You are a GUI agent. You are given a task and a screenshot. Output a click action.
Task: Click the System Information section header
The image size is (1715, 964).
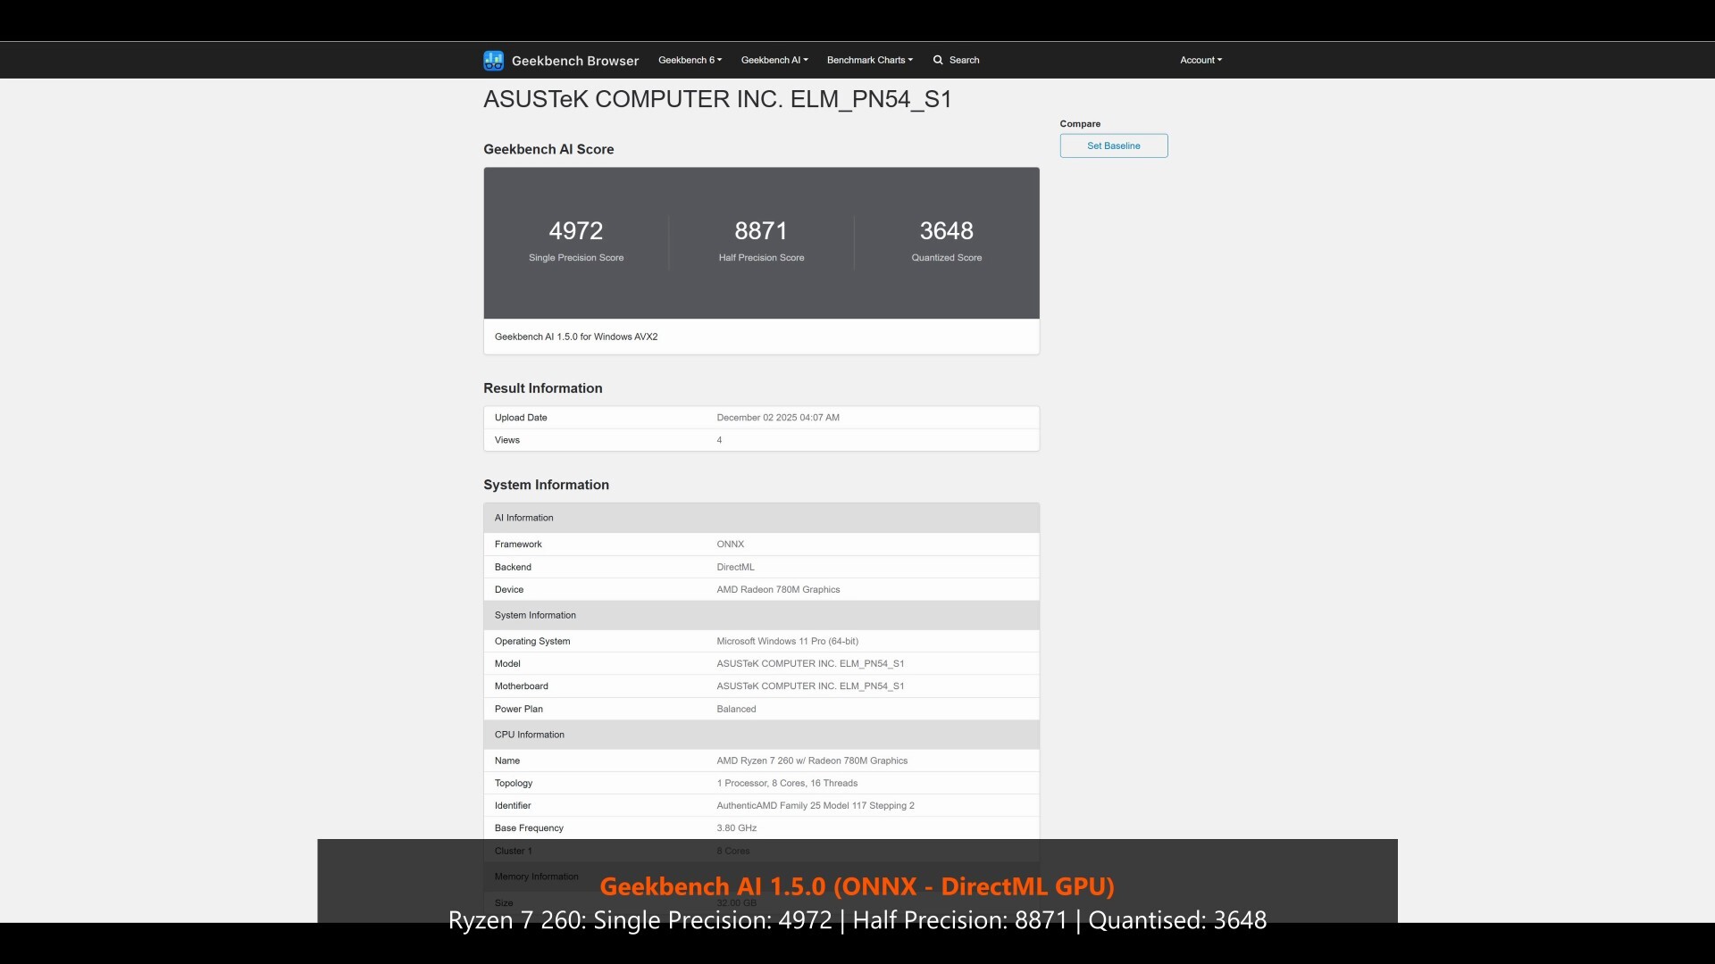pos(546,485)
